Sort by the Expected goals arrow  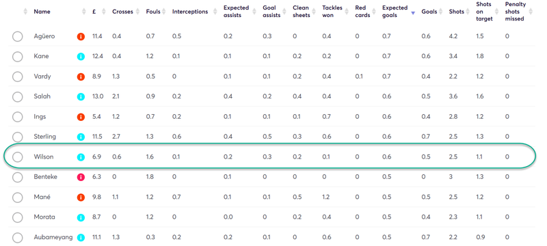(x=413, y=13)
